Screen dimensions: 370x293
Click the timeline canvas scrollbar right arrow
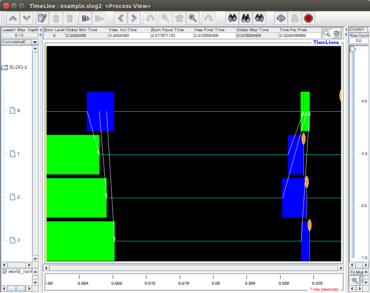click(341, 268)
